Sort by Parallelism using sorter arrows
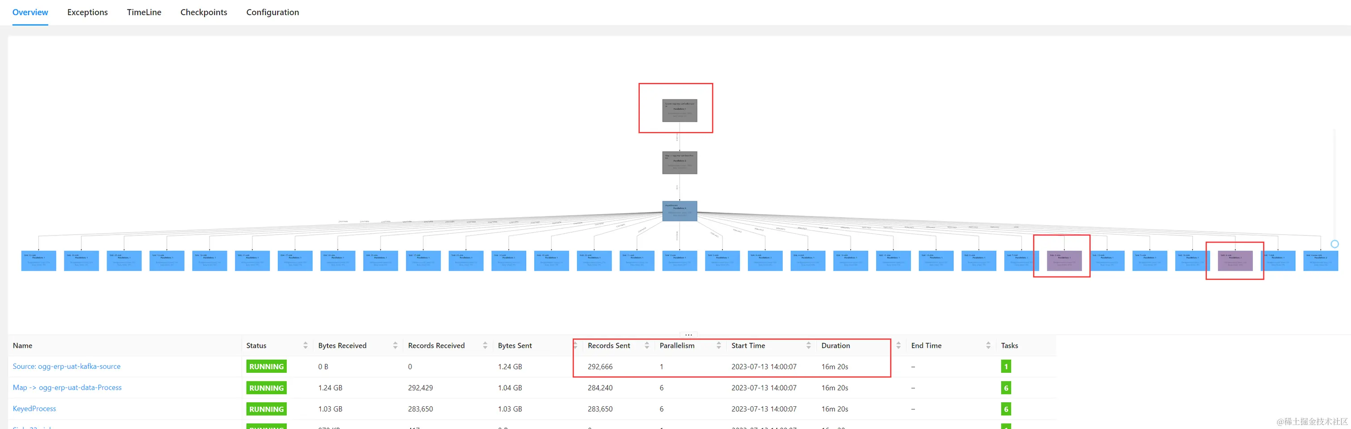The image size is (1351, 429). (x=718, y=345)
